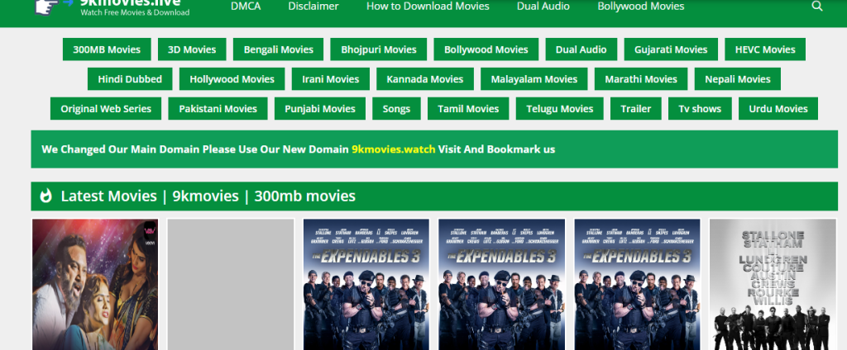The width and height of the screenshot is (847, 350).
Task: Open Dual Audio in the top menu
Action: [x=543, y=6]
